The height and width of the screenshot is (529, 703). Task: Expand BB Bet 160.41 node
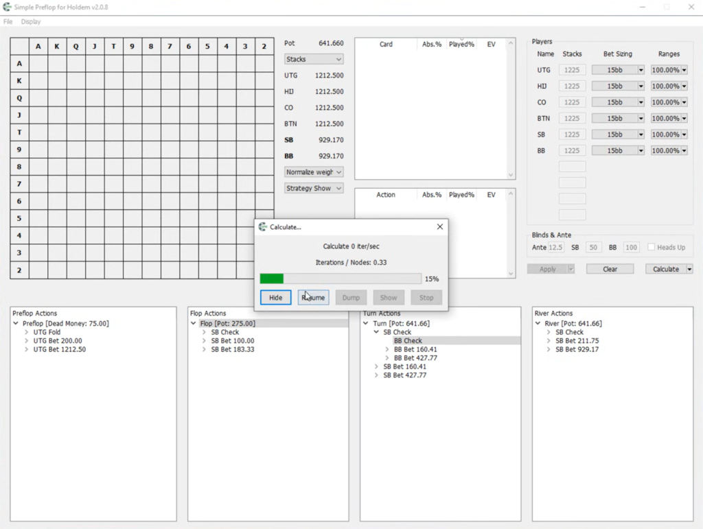point(387,349)
